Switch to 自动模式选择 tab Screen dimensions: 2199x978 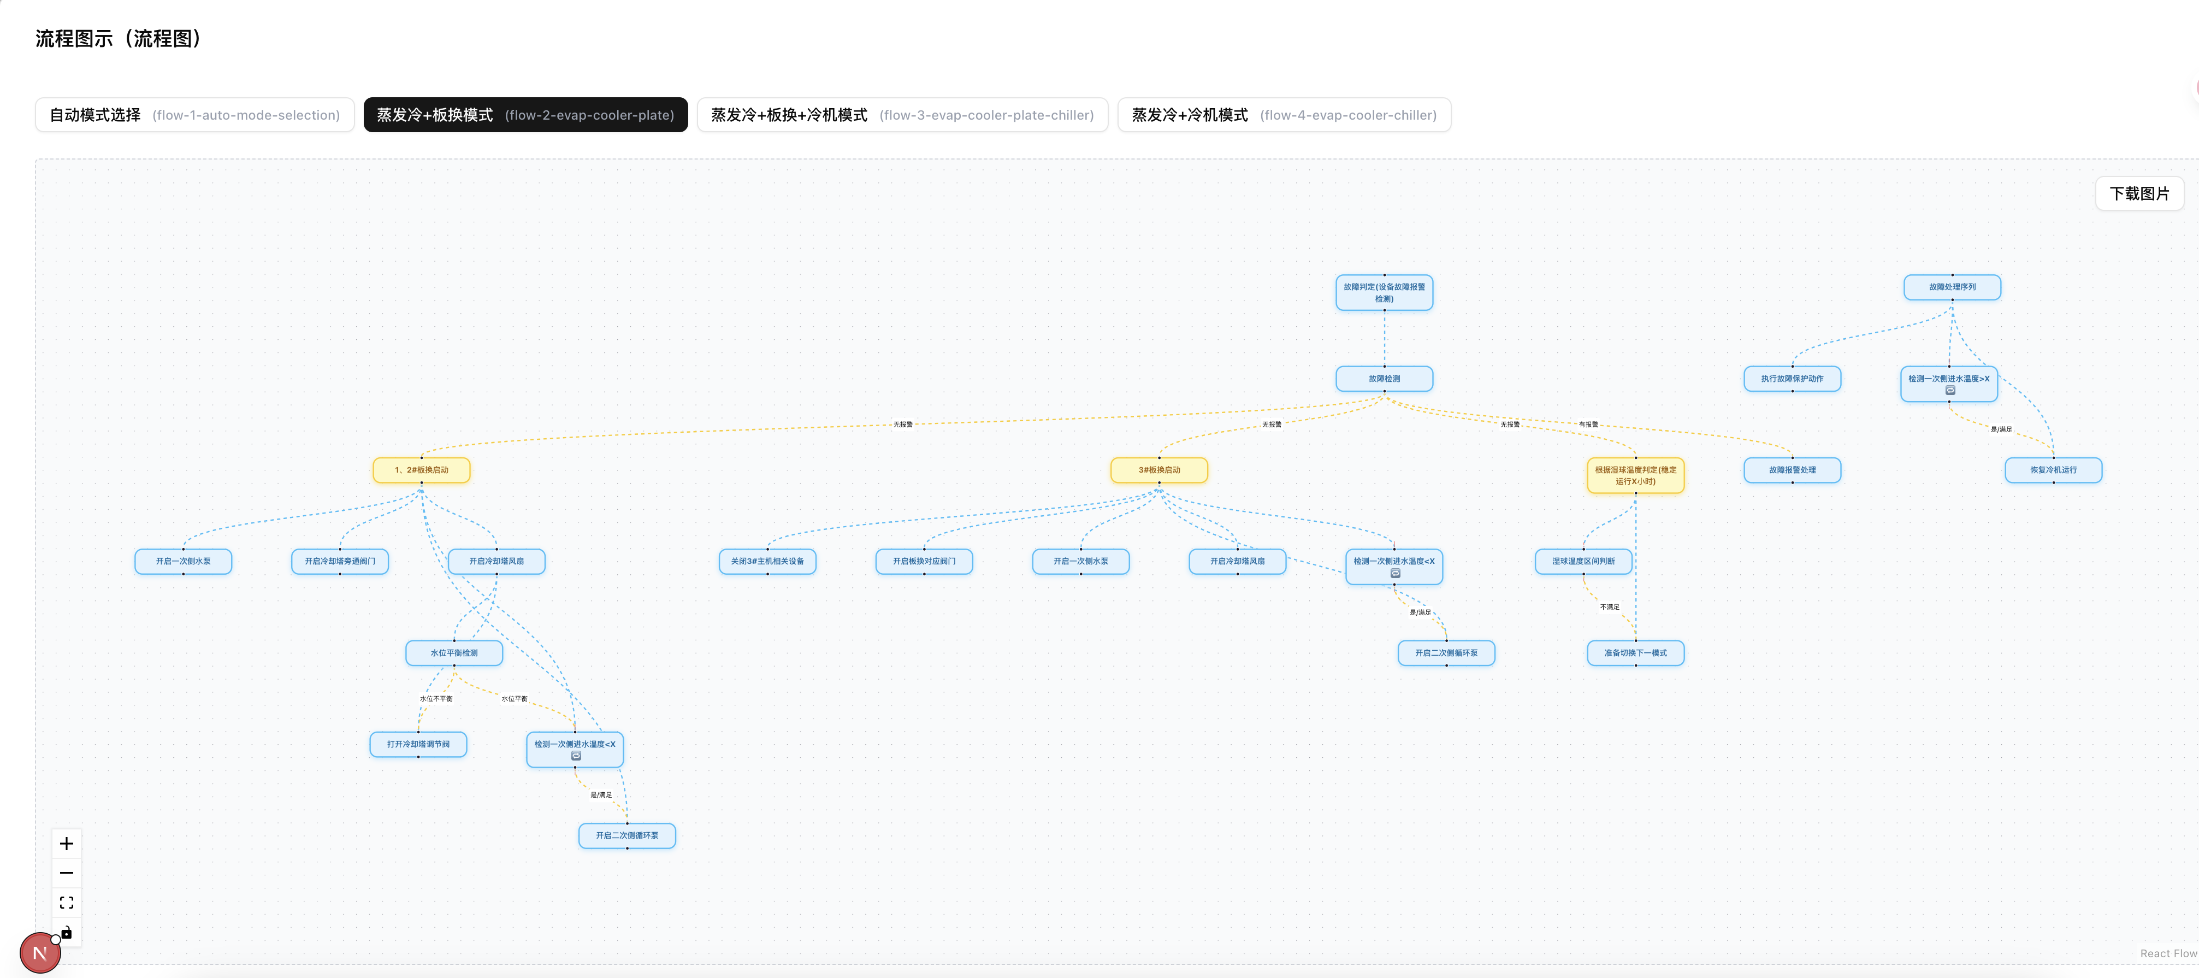coord(194,115)
